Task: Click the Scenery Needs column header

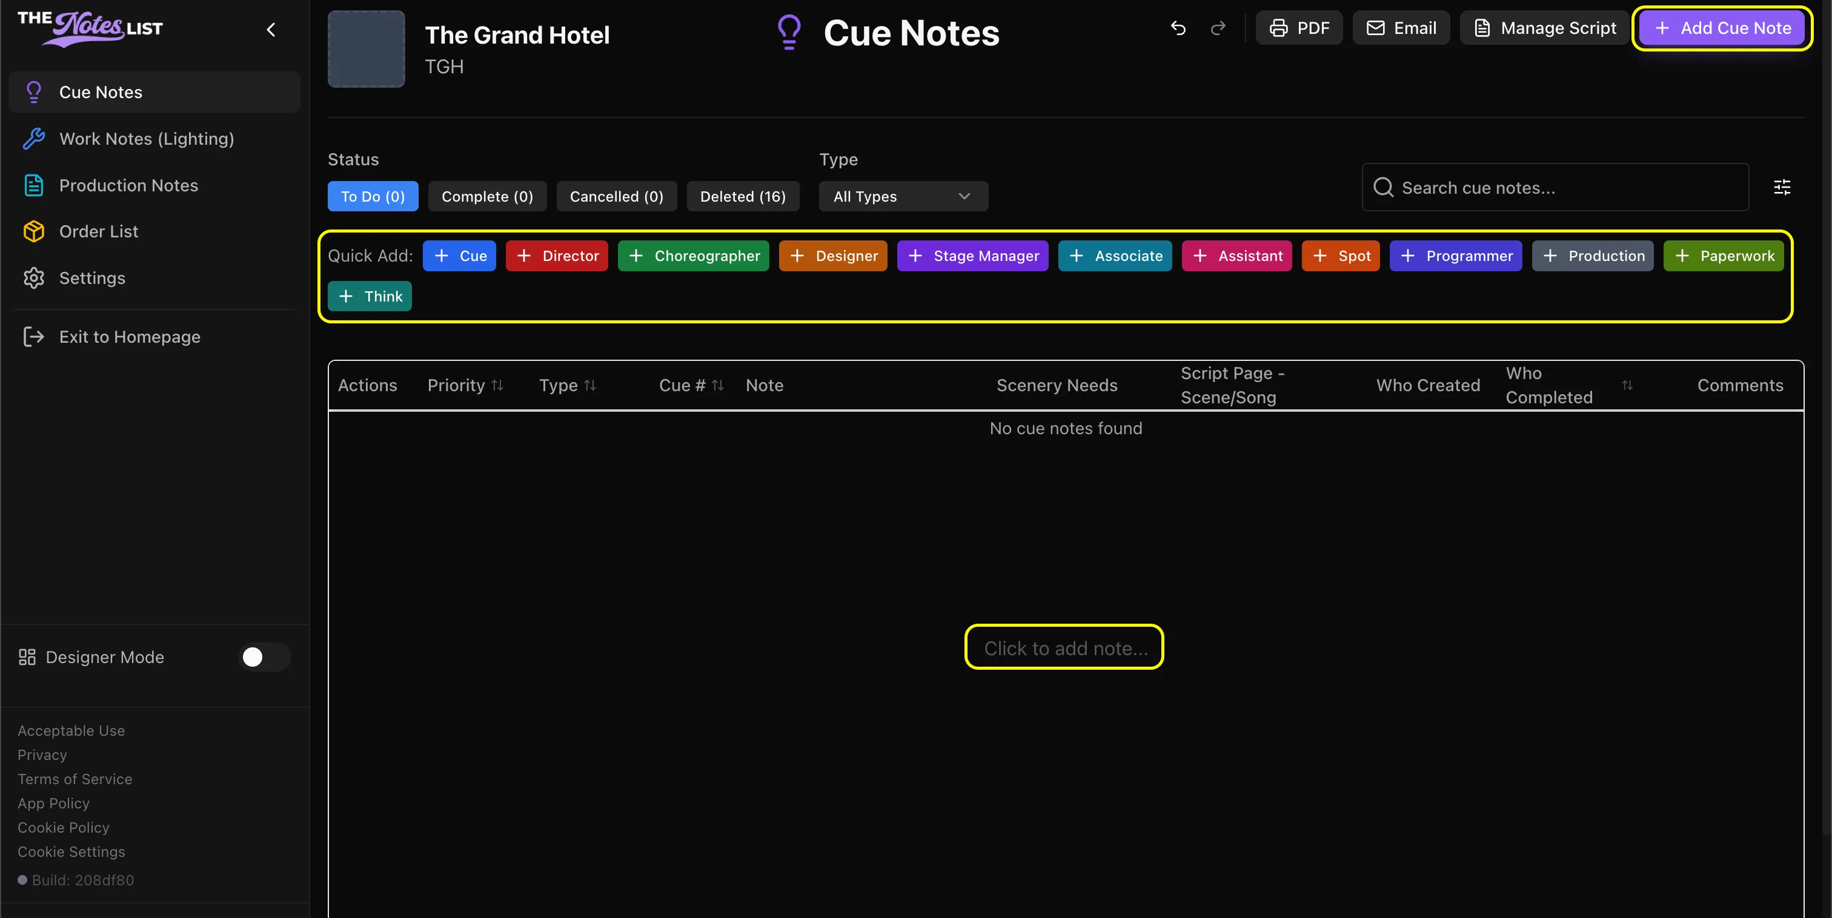Action: point(1057,385)
